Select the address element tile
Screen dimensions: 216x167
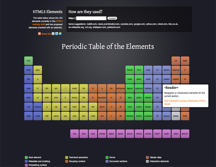pyautogui.click(x=148, y=88)
